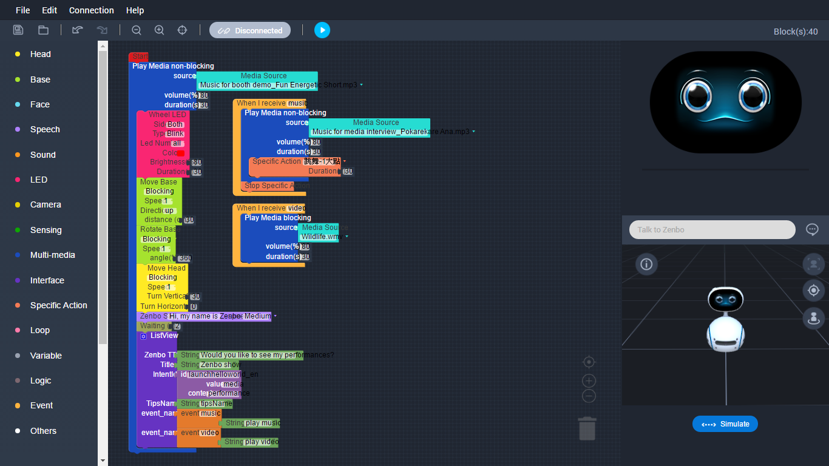This screenshot has width=829, height=466.
Task: Click the trash can icon
Action: (587, 428)
